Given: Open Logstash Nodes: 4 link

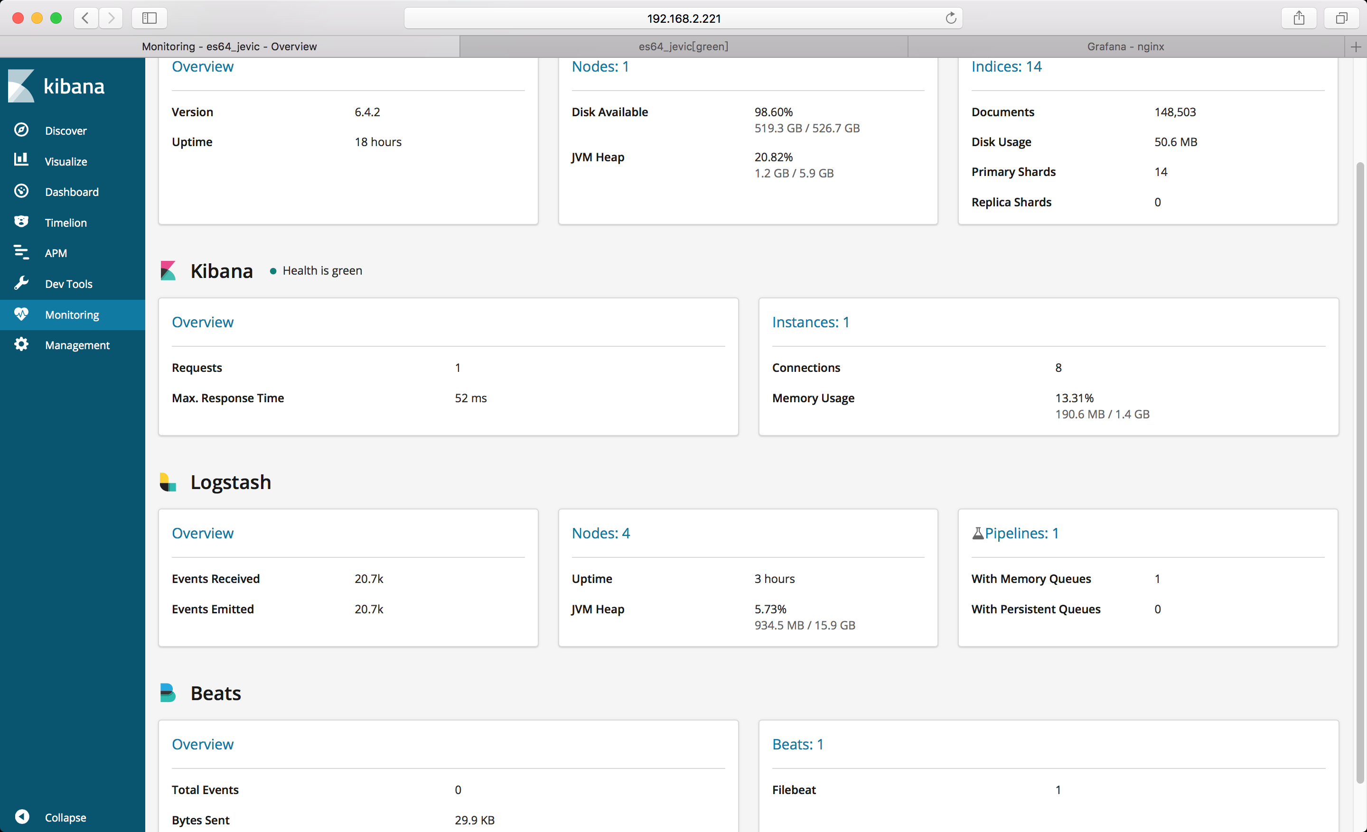Looking at the screenshot, I should click(601, 533).
